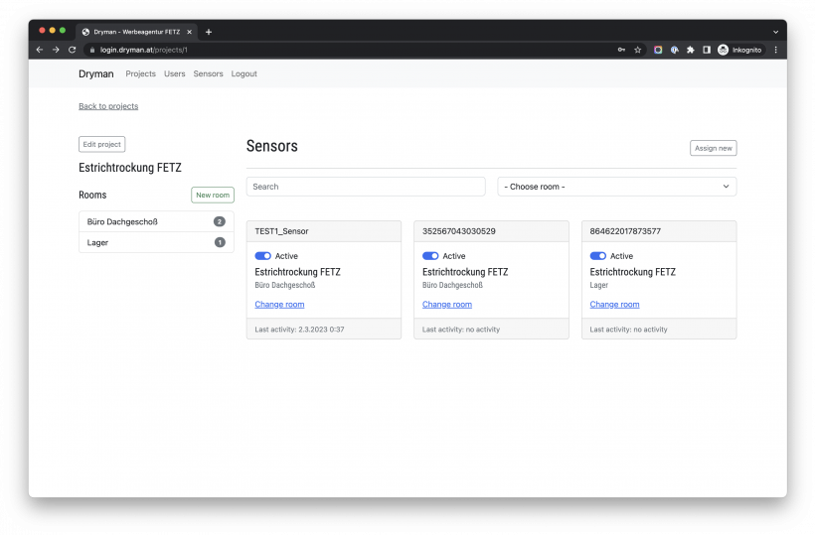This screenshot has width=815, height=535.
Task: Go to Sensors in the navigation bar
Action: click(208, 74)
